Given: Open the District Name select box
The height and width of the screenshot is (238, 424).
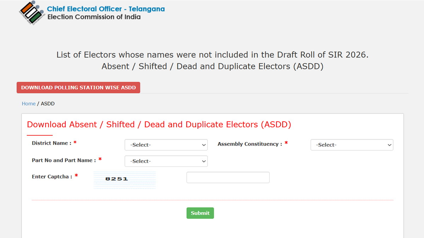Looking at the screenshot, I should (x=166, y=145).
